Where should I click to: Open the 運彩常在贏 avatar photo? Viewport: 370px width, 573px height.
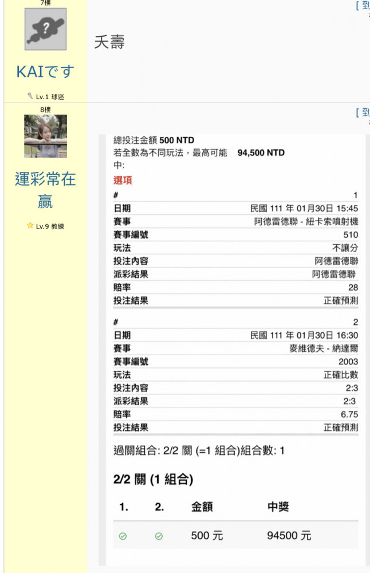pyautogui.click(x=45, y=136)
